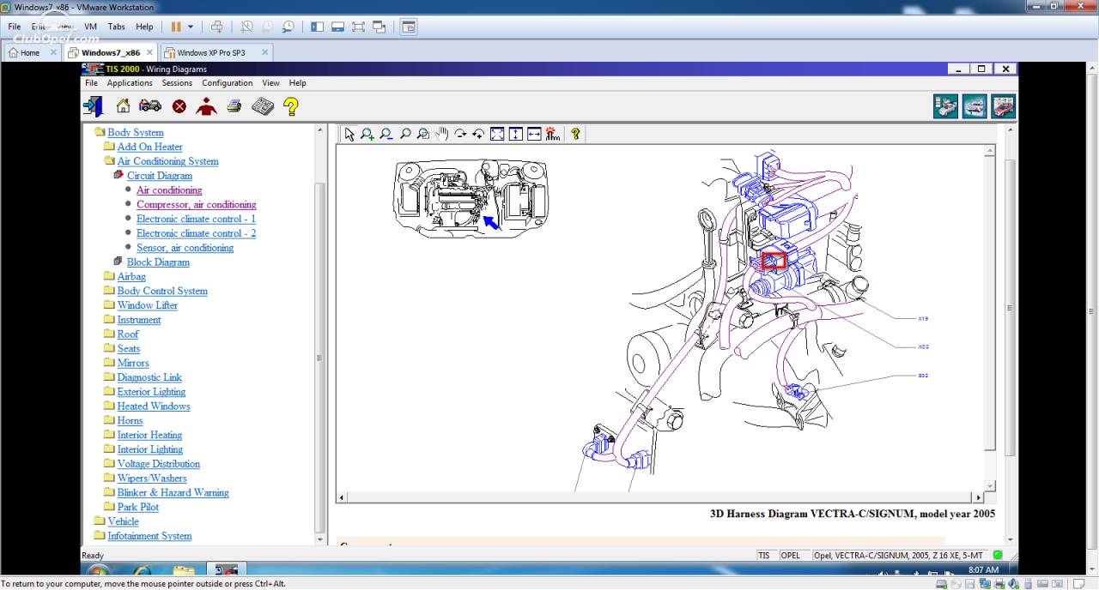Expand the Wipers/Washers folder
The image size is (1099, 590).
point(152,479)
